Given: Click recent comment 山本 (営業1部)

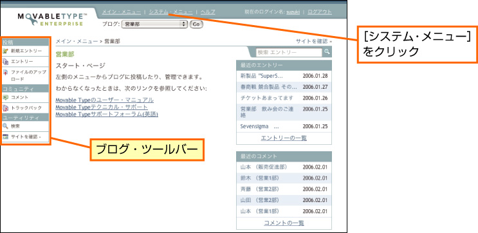Looking at the screenshot, I should tap(259, 211).
